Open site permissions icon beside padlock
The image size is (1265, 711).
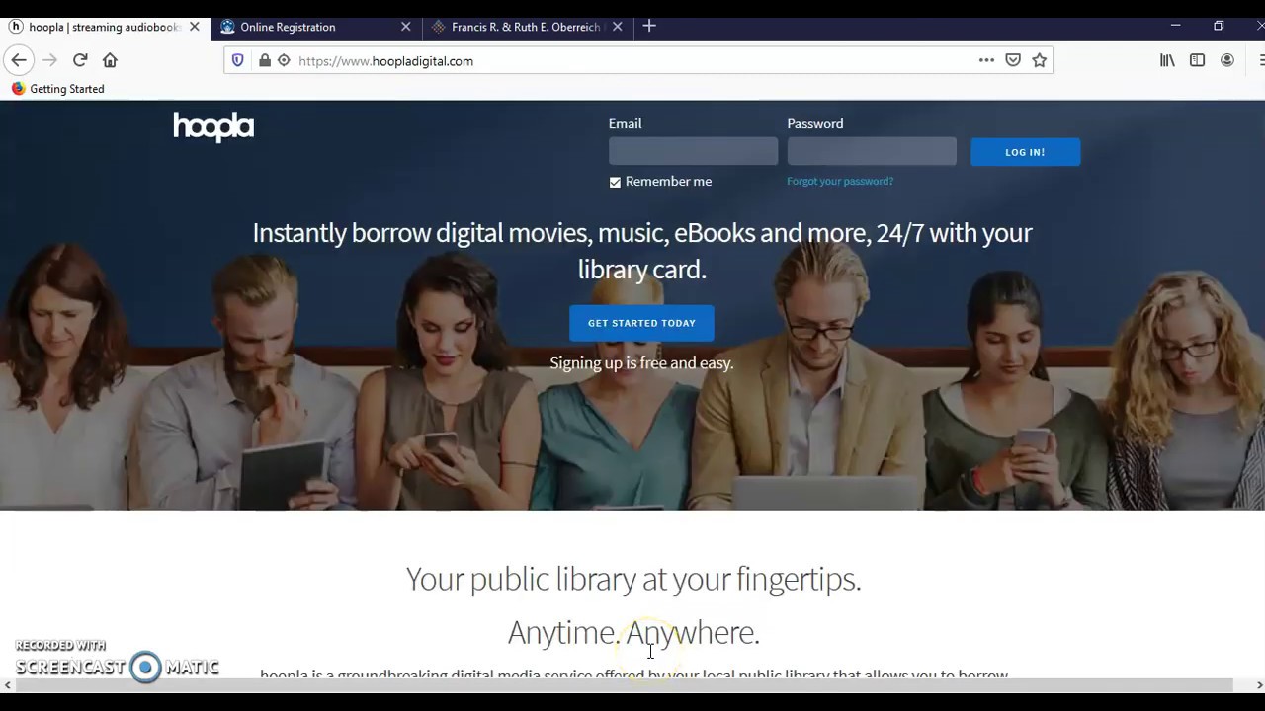(284, 61)
